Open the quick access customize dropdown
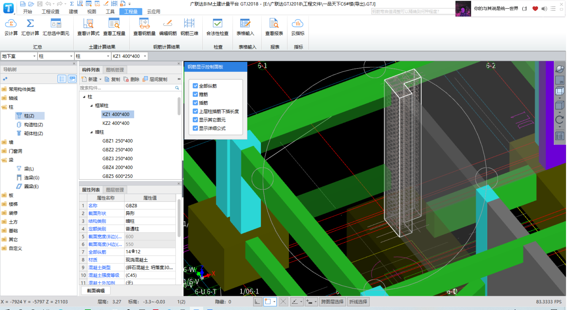Viewport: 569px width, 310px height. tap(129, 4)
